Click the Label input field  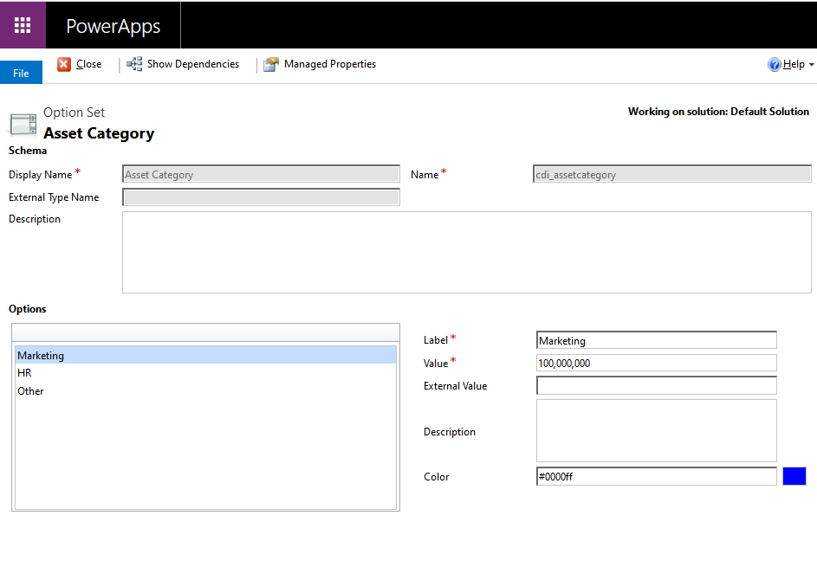tap(657, 340)
